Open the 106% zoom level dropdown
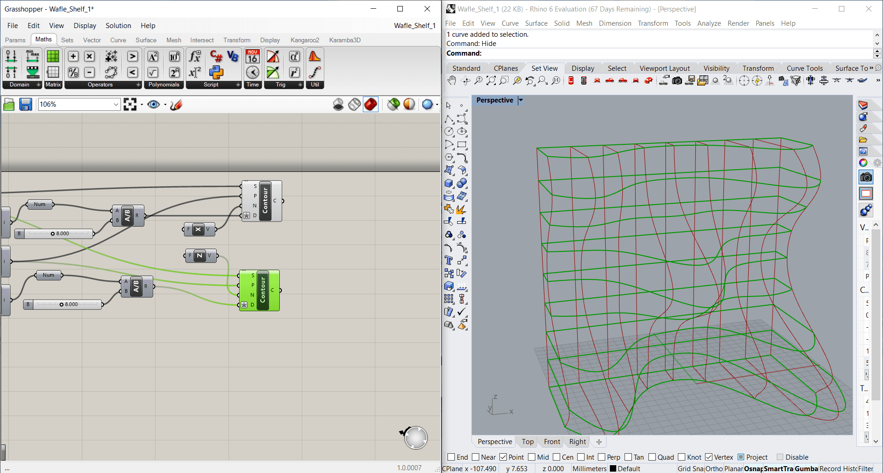The image size is (883, 473). click(116, 105)
